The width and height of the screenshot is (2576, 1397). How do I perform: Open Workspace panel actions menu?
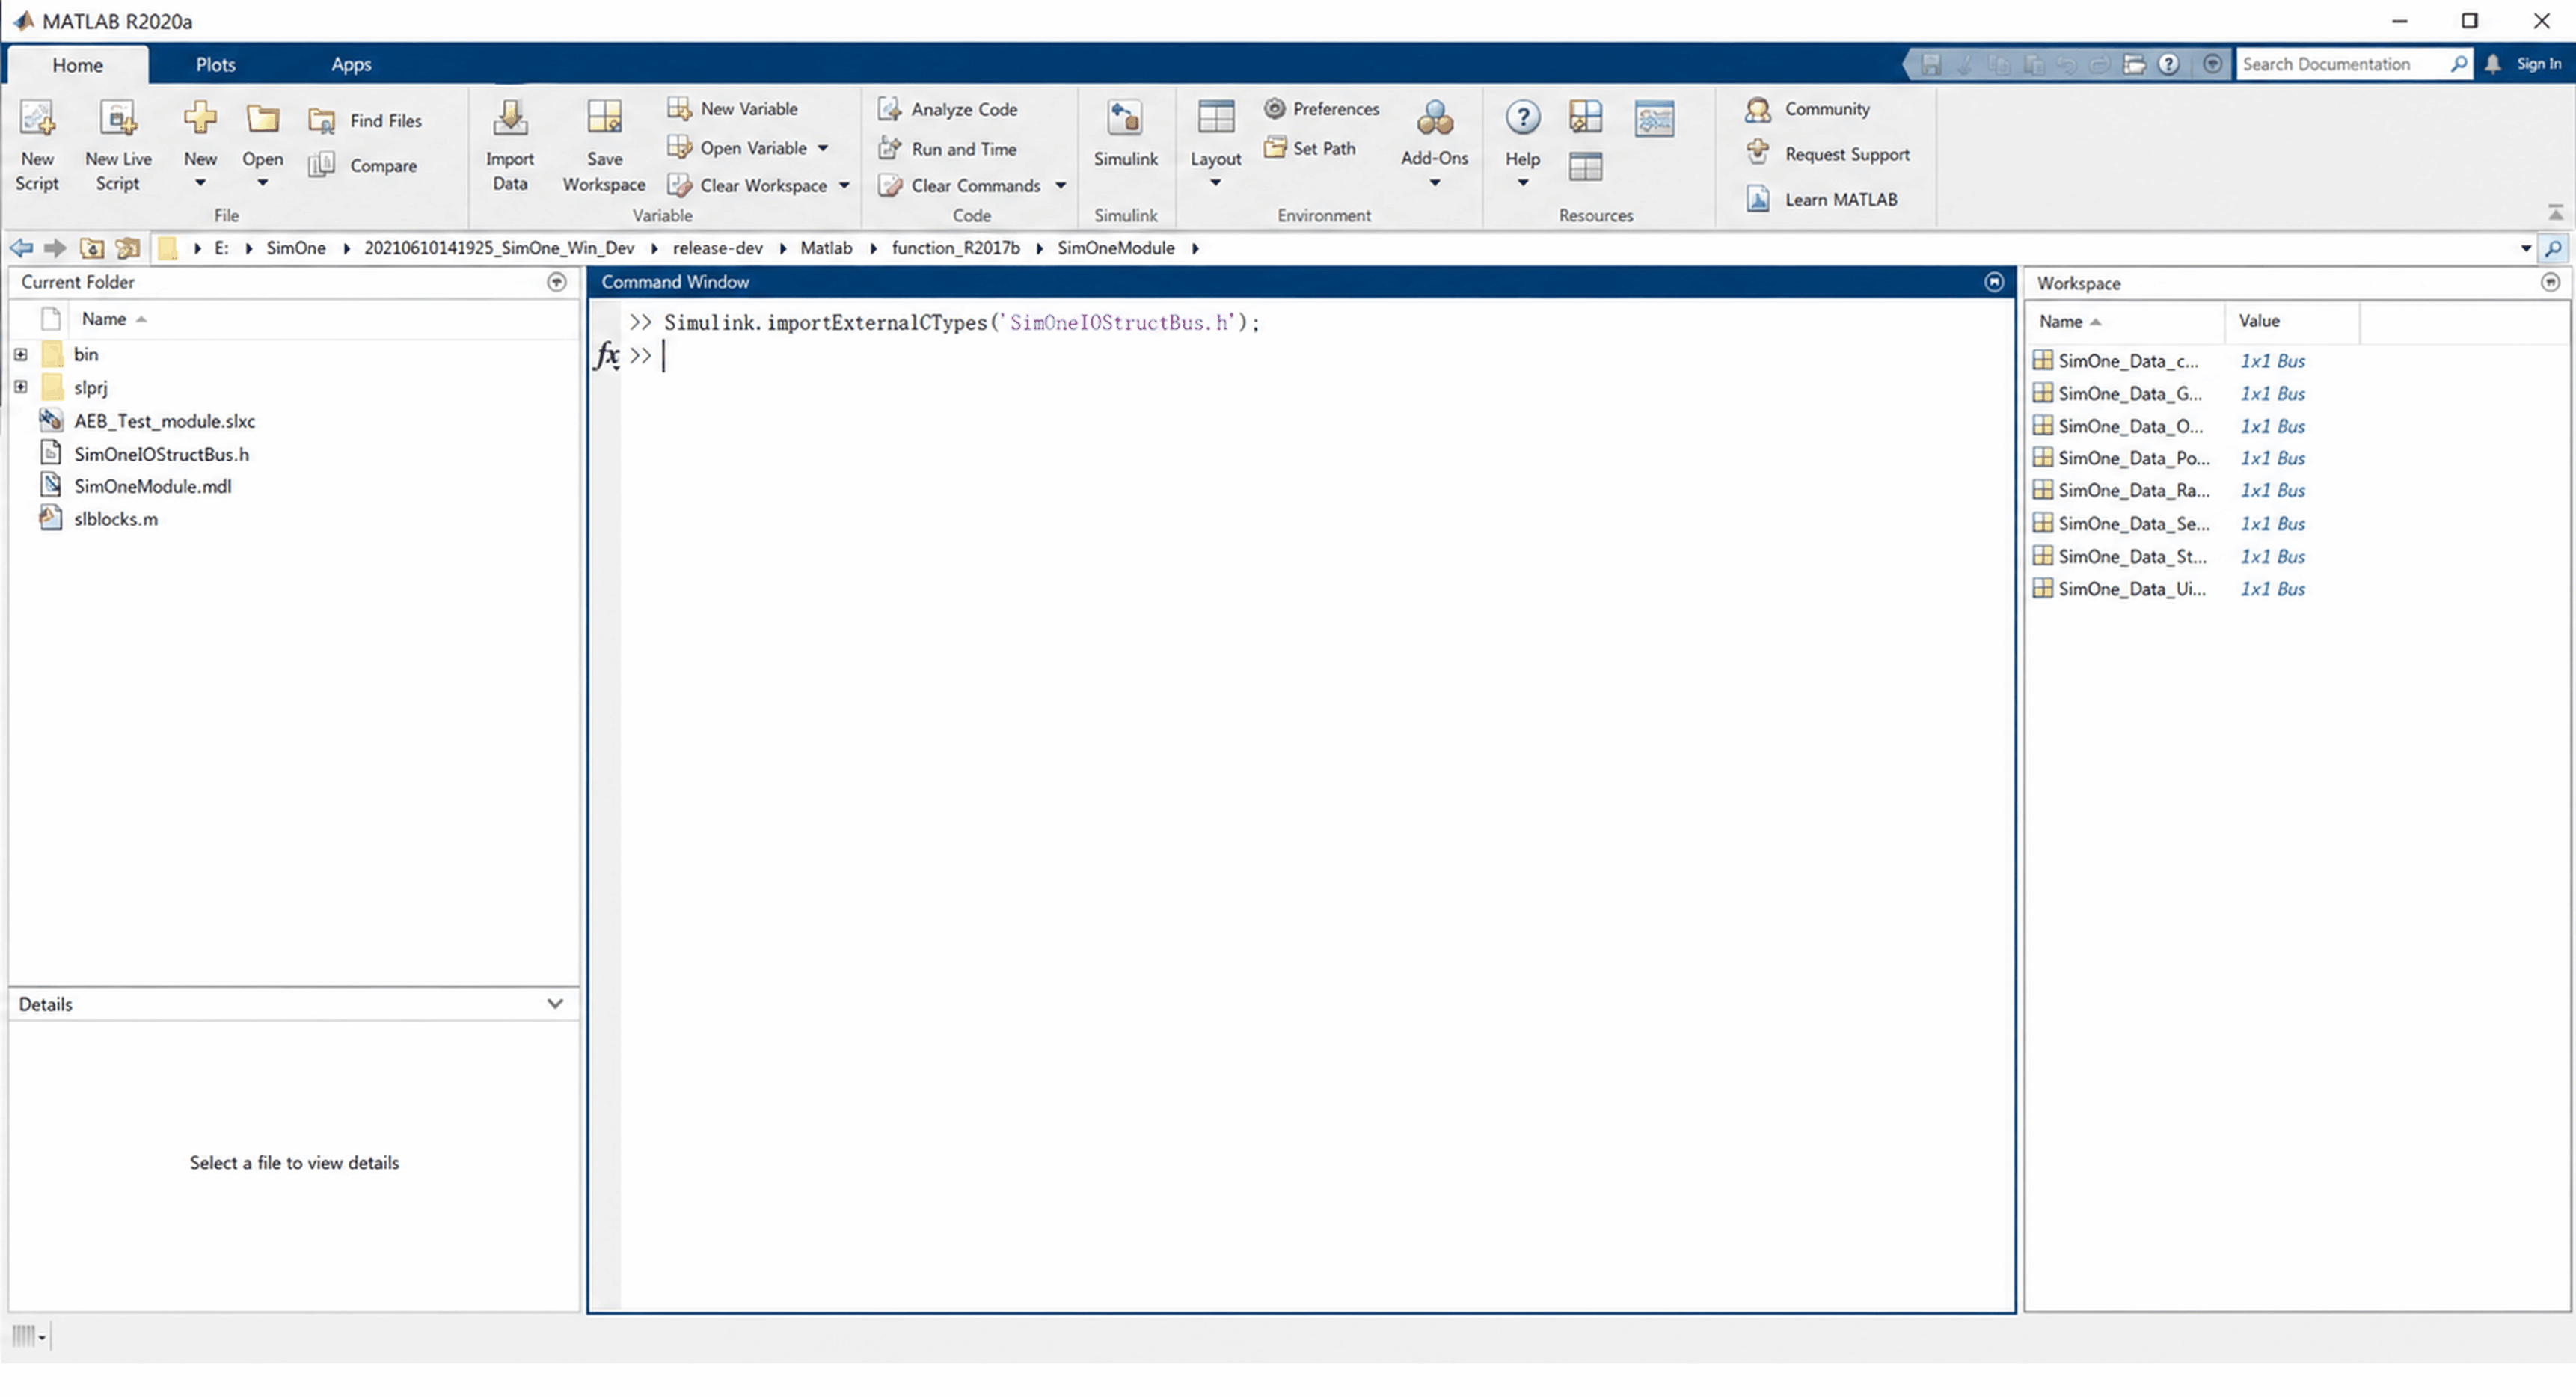tap(2551, 283)
